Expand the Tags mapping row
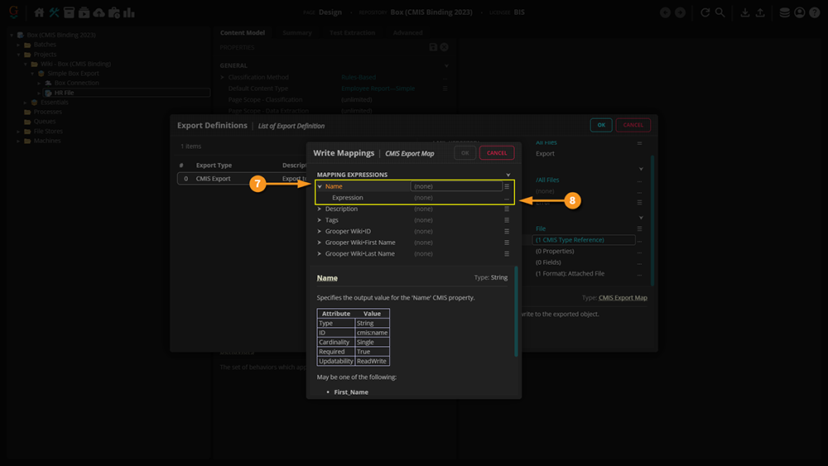The height and width of the screenshot is (466, 828). click(x=320, y=220)
